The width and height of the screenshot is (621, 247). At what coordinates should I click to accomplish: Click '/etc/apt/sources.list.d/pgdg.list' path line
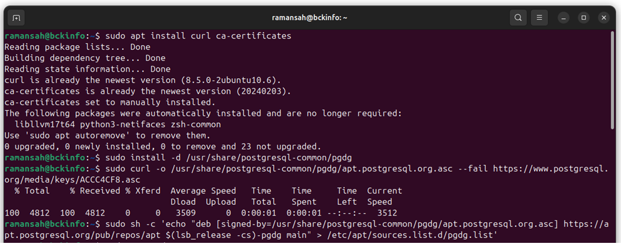click(x=251, y=235)
